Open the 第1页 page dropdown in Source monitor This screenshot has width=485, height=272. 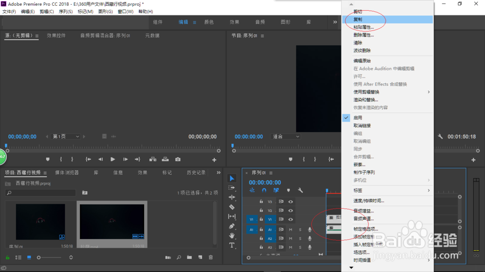pyautogui.click(x=65, y=136)
